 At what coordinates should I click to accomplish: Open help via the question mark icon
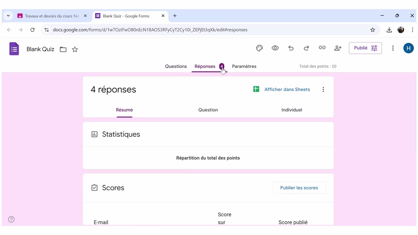pos(11,219)
